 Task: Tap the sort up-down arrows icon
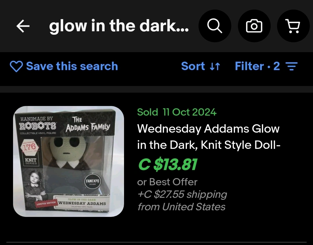click(x=215, y=66)
